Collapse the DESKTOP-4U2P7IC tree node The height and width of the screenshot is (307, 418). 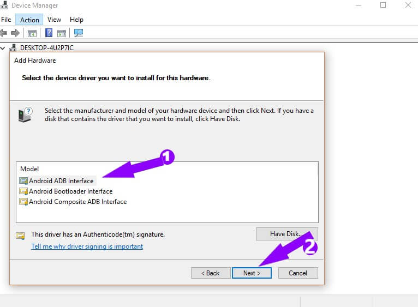(x=3, y=48)
